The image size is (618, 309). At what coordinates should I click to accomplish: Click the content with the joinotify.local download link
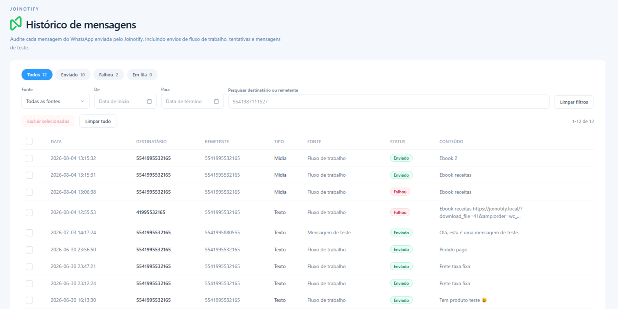[481, 212]
